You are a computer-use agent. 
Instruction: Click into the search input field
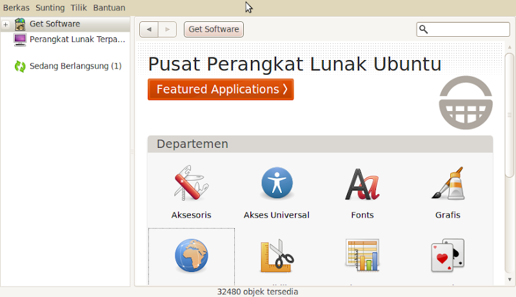(x=463, y=29)
